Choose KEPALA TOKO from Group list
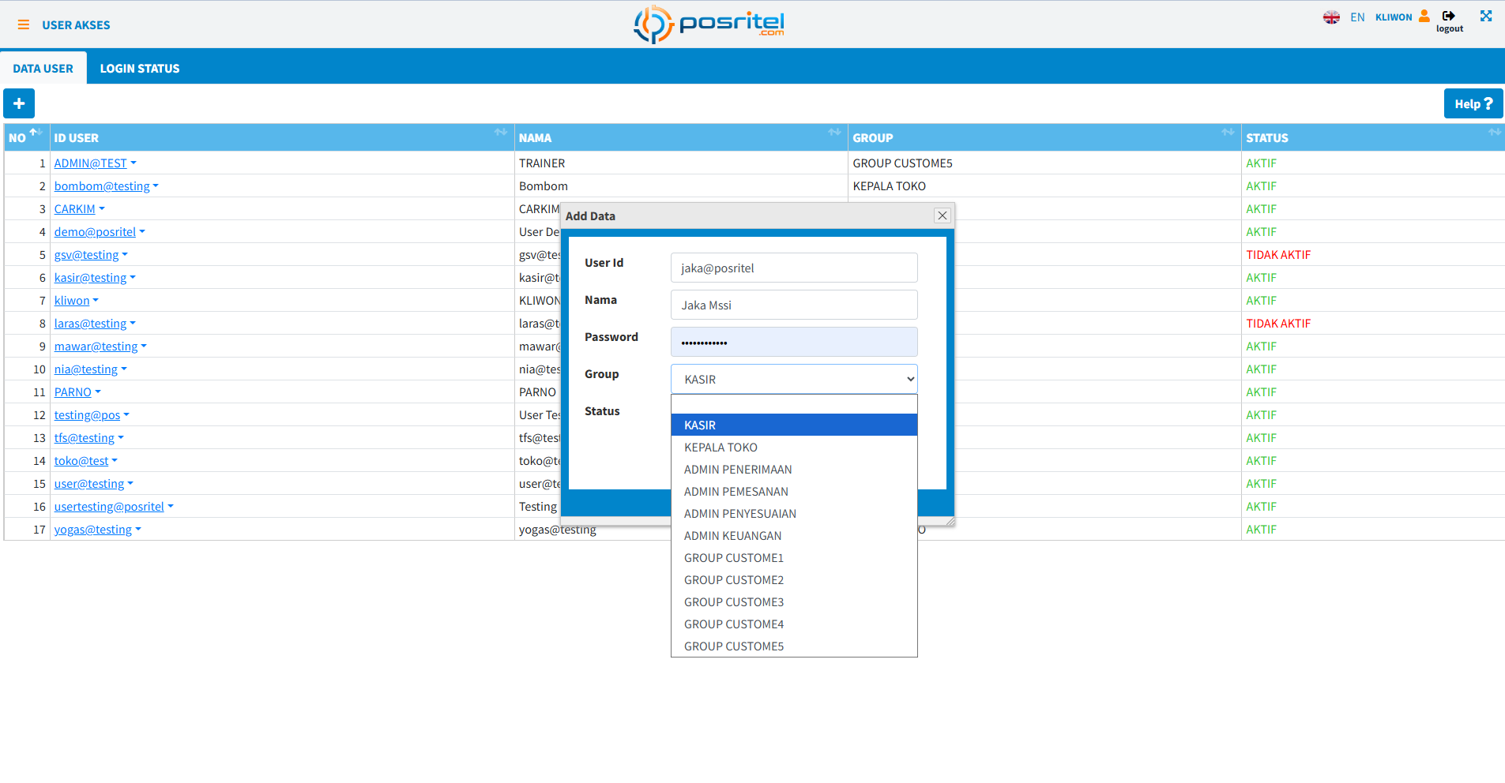1505x783 pixels. pos(794,447)
